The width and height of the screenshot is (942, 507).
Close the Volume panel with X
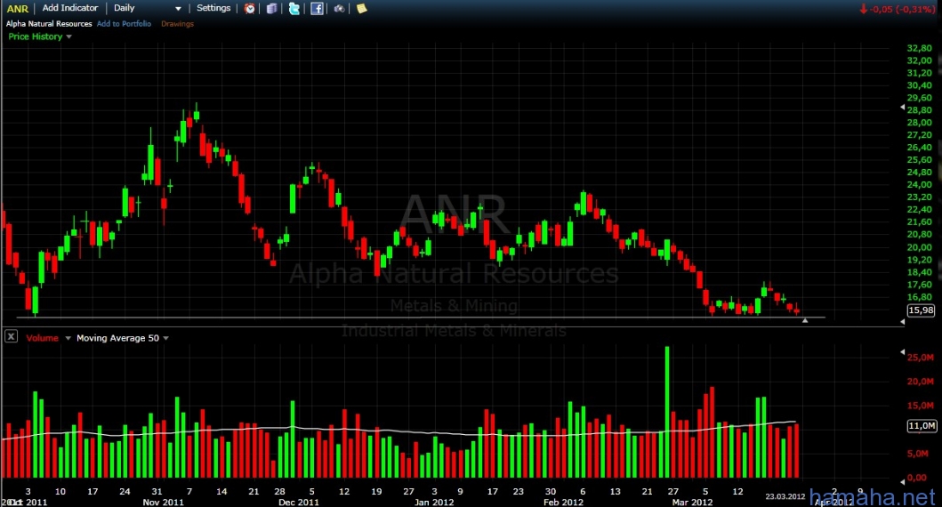pyautogui.click(x=11, y=336)
